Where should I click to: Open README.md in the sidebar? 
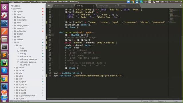pos(25,65)
